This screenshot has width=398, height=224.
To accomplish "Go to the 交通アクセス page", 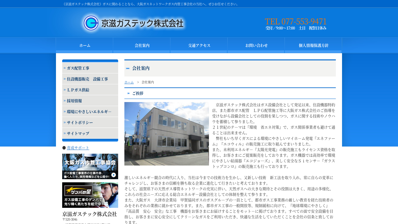I will click(199, 45).
